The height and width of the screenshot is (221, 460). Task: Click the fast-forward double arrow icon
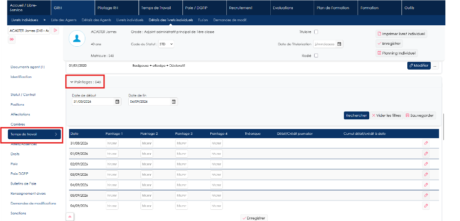tap(12, 39)
